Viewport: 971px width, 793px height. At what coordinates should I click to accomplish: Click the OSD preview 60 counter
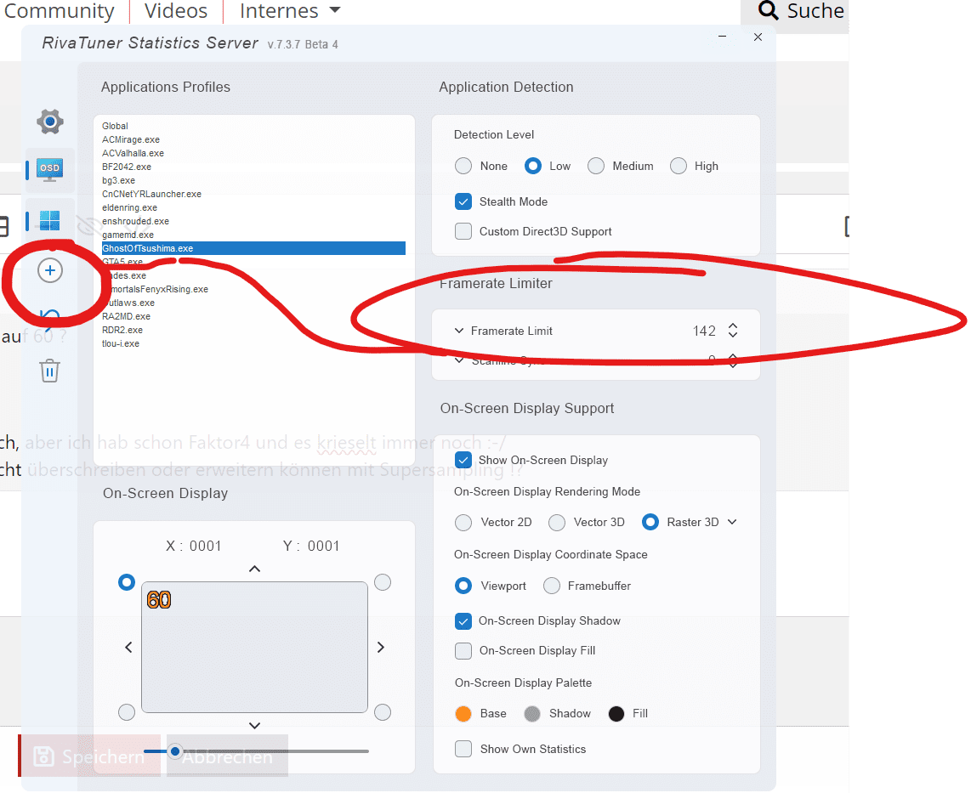tap(159, 599)
